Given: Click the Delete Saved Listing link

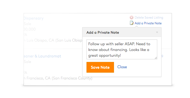Looking at the screenshot, I should click(x=149, y=18).
